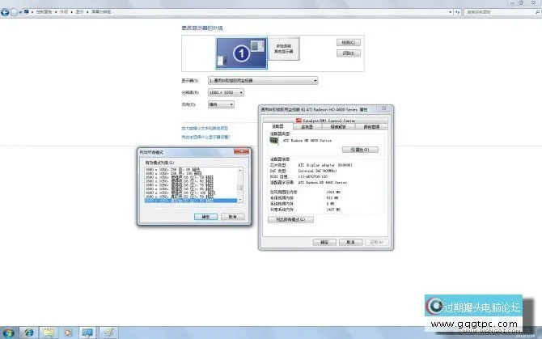Open the 显示器 display selection dropdown
The width and height of the screenshot is (542, 339).
click(263, 81)
